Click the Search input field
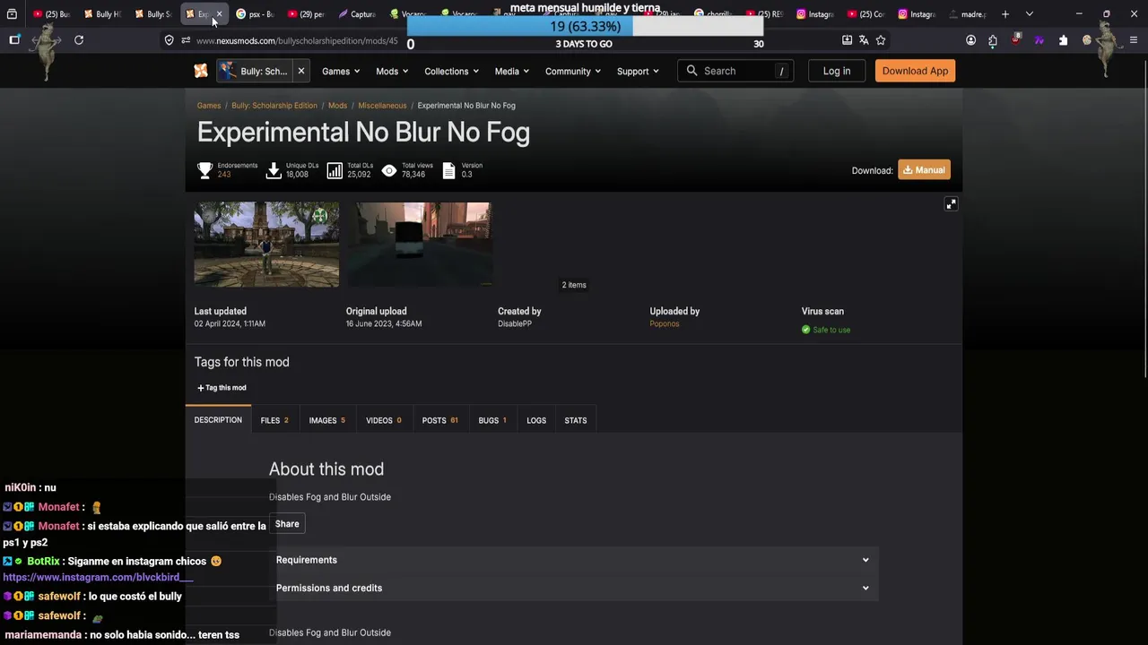 point(735,71)
